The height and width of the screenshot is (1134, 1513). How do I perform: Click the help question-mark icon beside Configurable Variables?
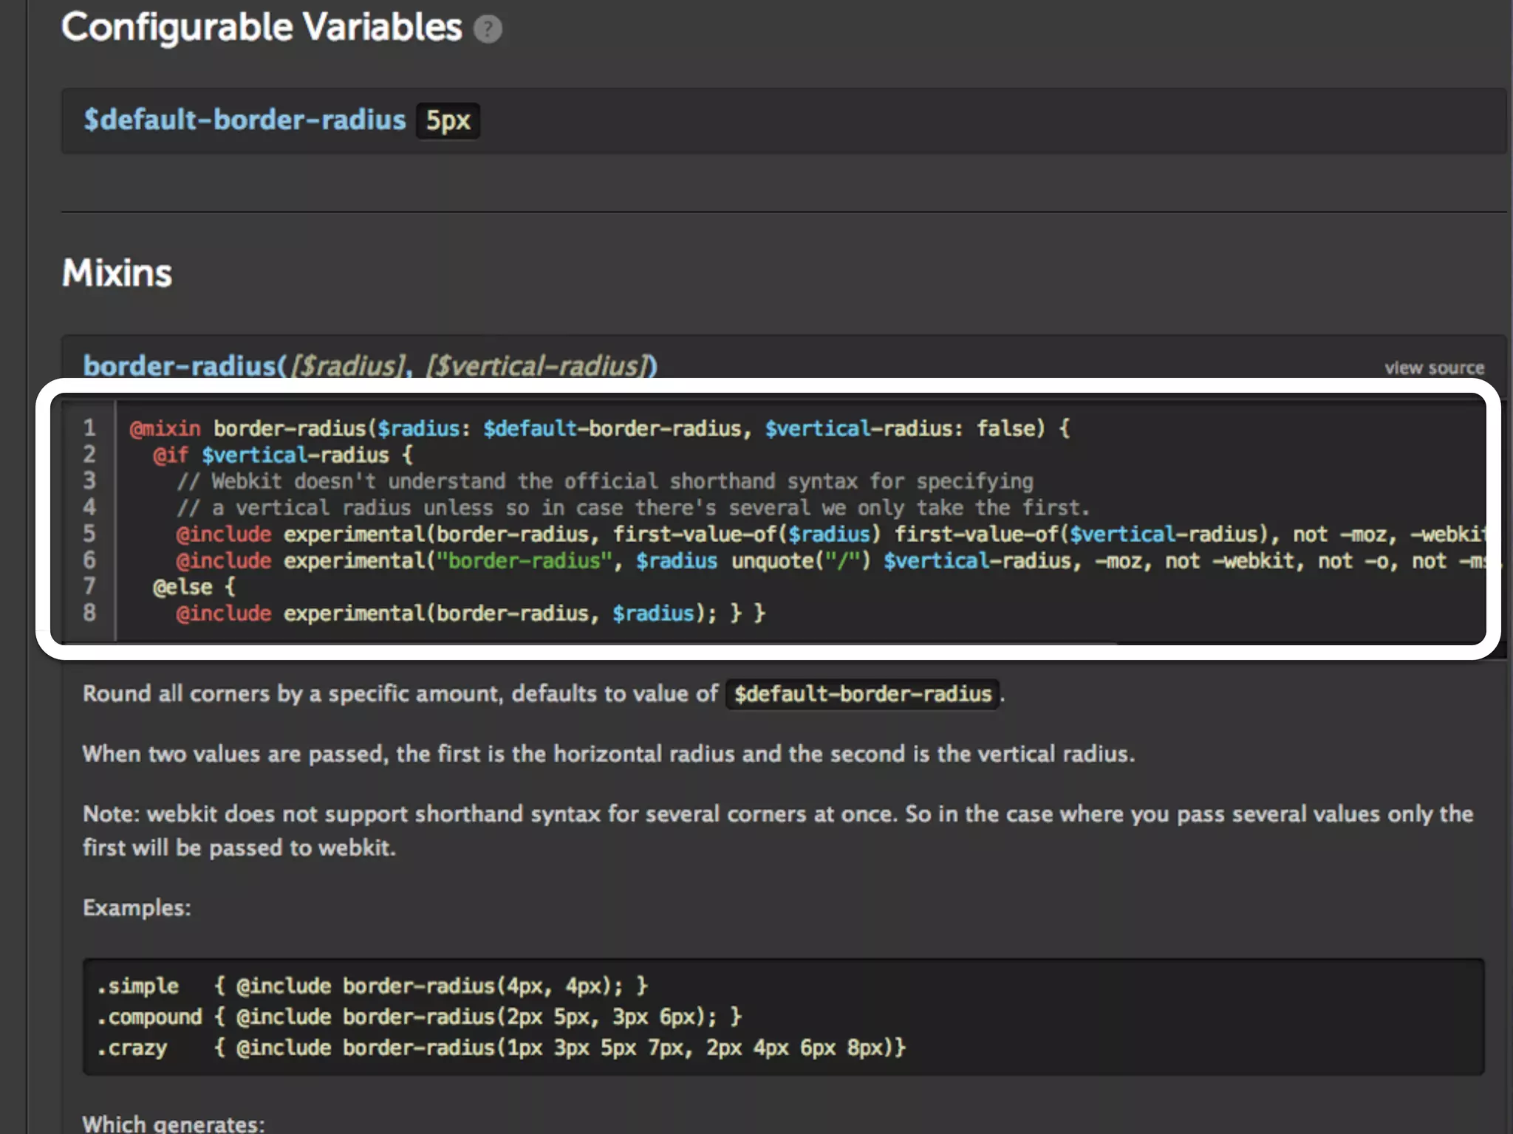click(x=487, y=30)
